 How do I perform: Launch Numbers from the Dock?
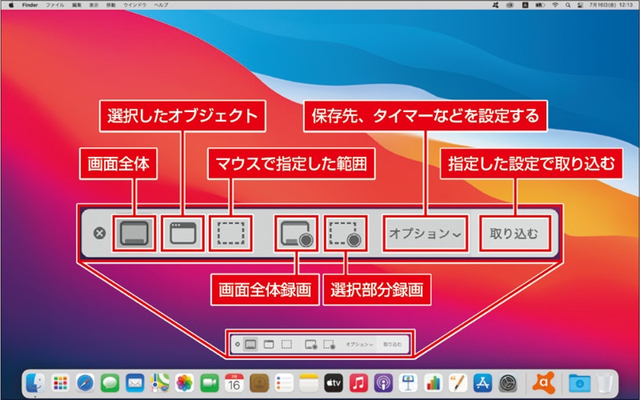[434, 383]
